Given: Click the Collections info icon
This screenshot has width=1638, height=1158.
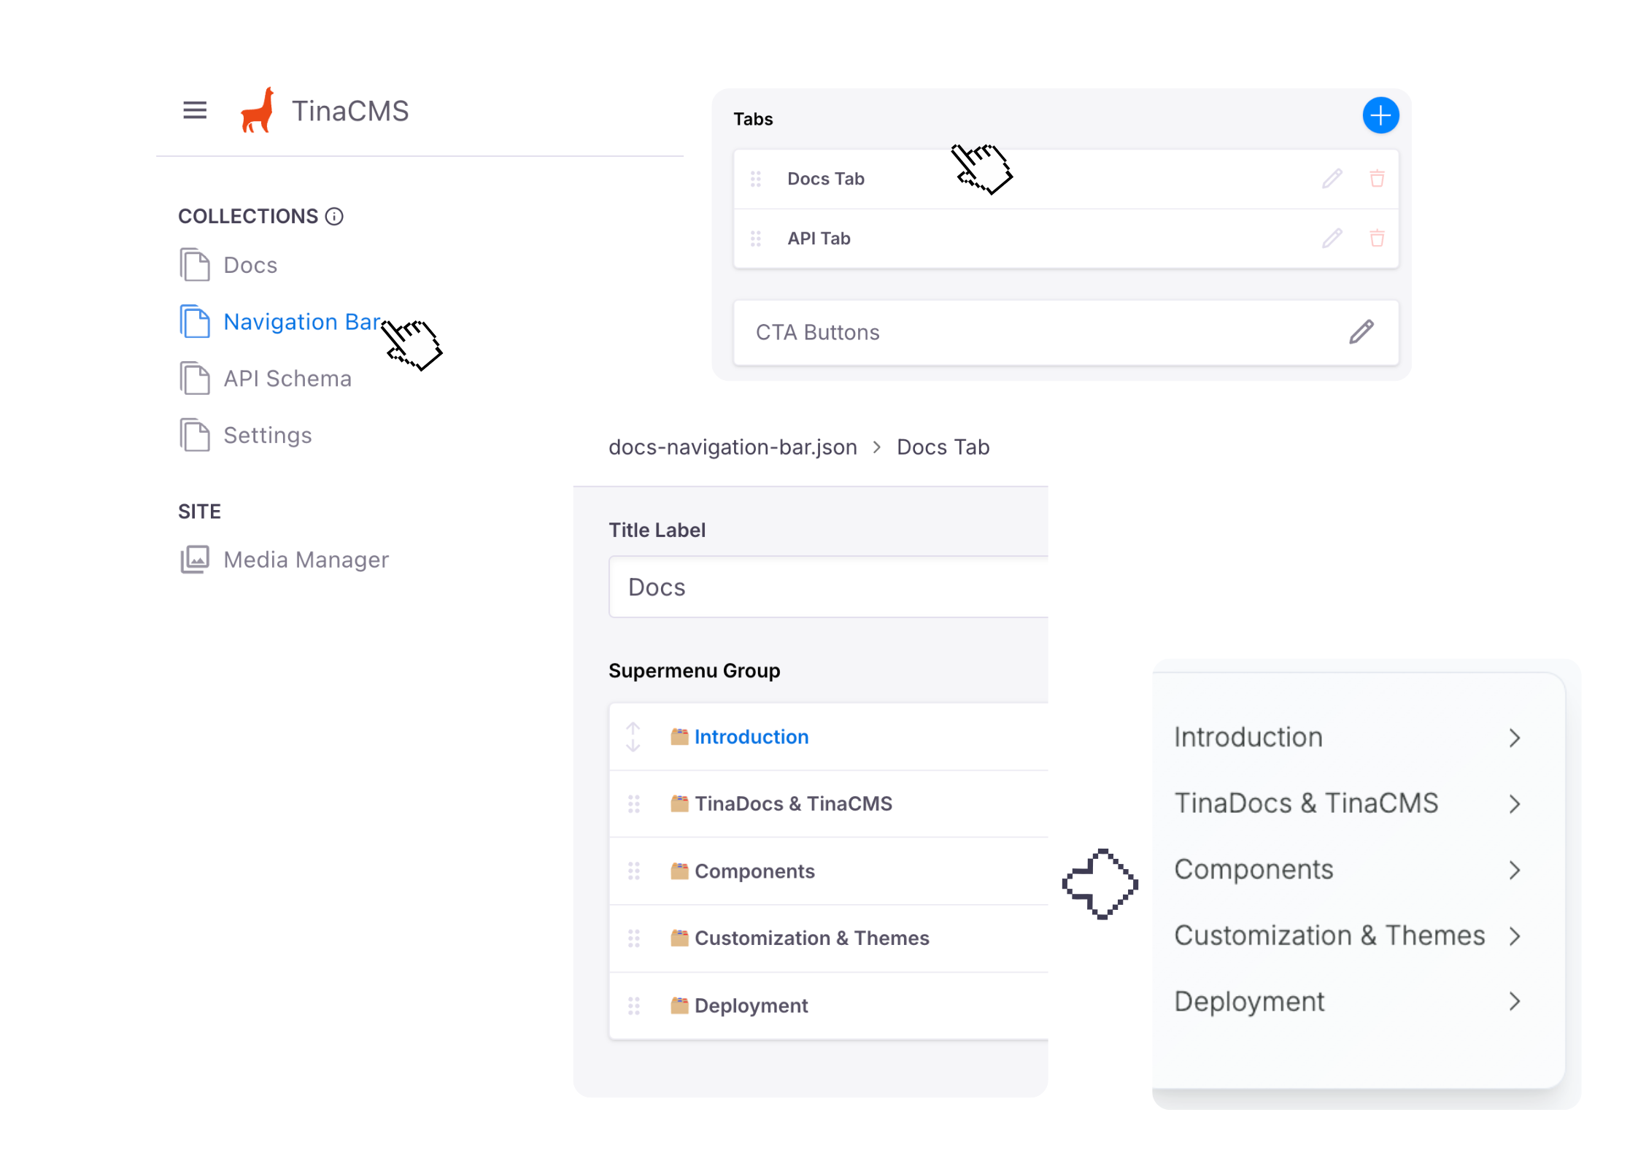Looking at the screenshot, I should coord(334,217).
